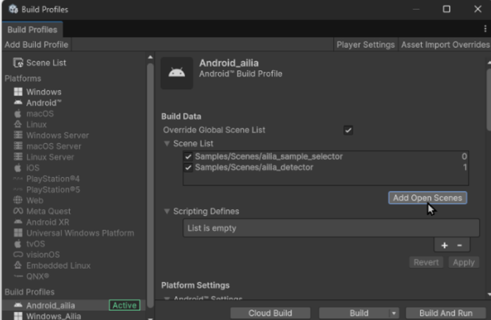This screenshot has width=491, height=320.
Task: Toggle Override Global Scene List checkbox
Action: [x=348, y=130]
